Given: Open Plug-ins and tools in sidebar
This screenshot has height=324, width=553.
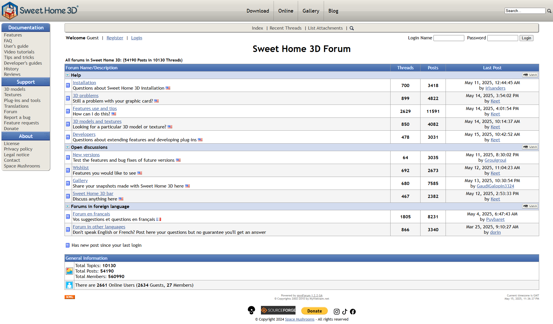Looking at the screenshot, I should (22, 101).
